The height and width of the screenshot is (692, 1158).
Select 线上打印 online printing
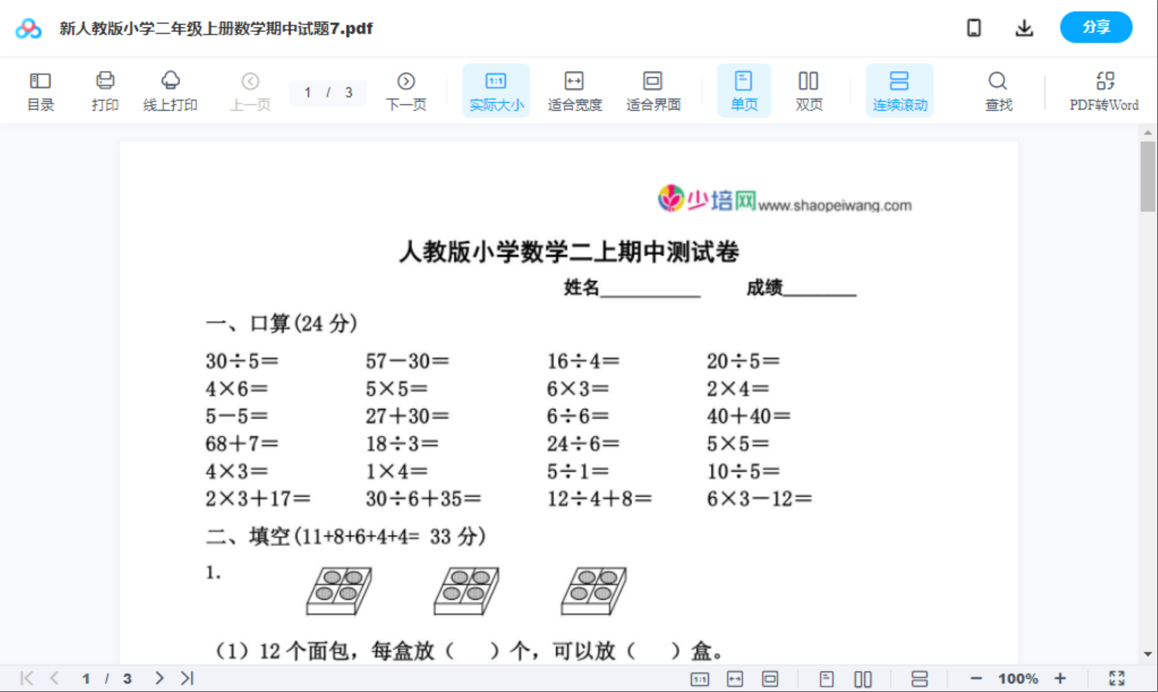169,90
